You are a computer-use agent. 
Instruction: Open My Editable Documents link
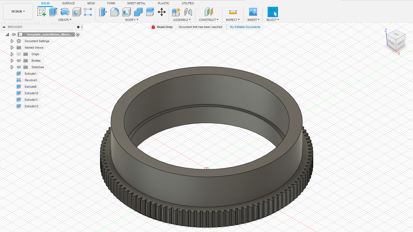[x=245, y=27]
